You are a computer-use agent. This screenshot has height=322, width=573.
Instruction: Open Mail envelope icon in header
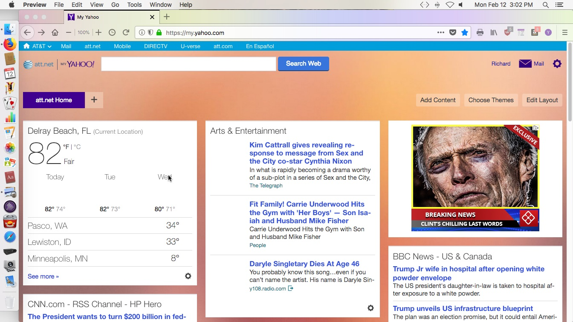tap(525, 63)
